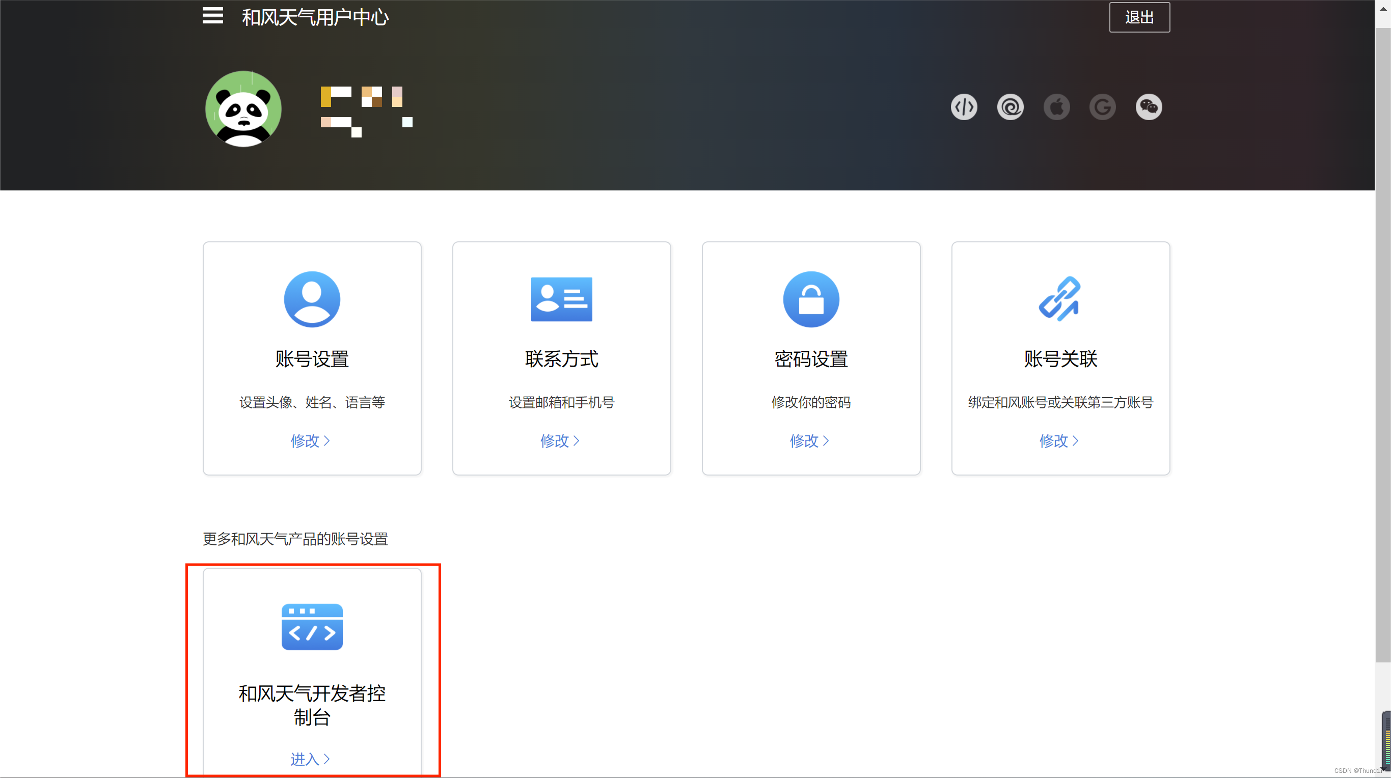The height and width of the screenshot is (778, 1391).
Task: Click 修改 link under 账号设置
Action: pyautogui.click(x=311, y=441)
